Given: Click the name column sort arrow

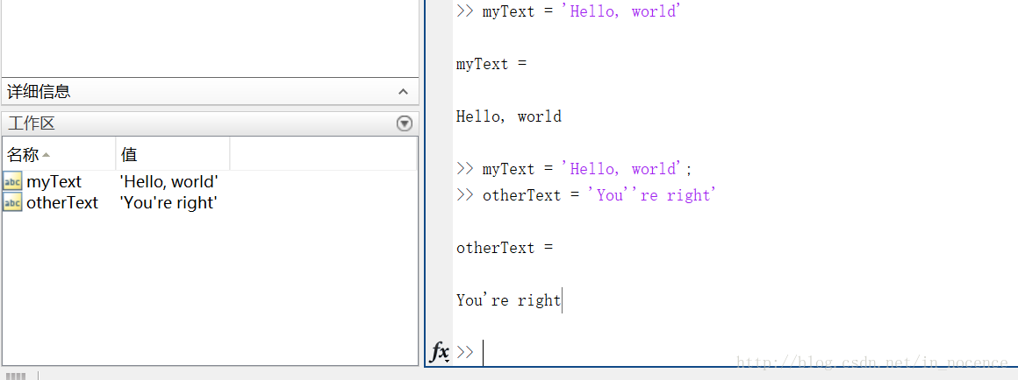Looking at the screenshot, I should pos(47,155).
